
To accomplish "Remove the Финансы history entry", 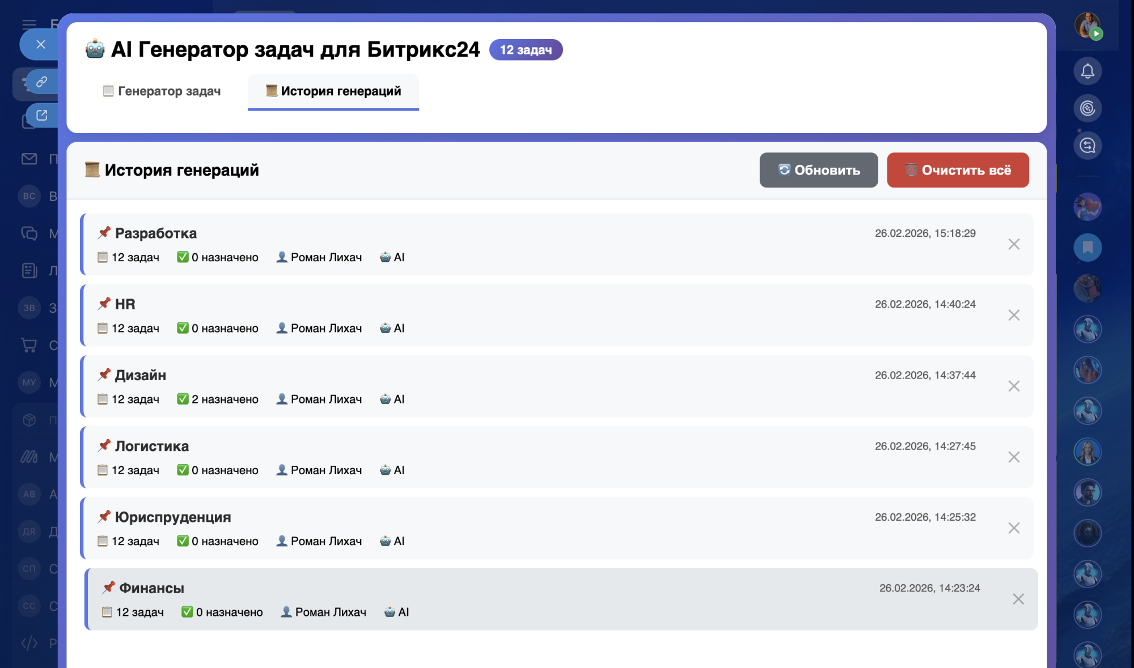I will [1018, 599].
